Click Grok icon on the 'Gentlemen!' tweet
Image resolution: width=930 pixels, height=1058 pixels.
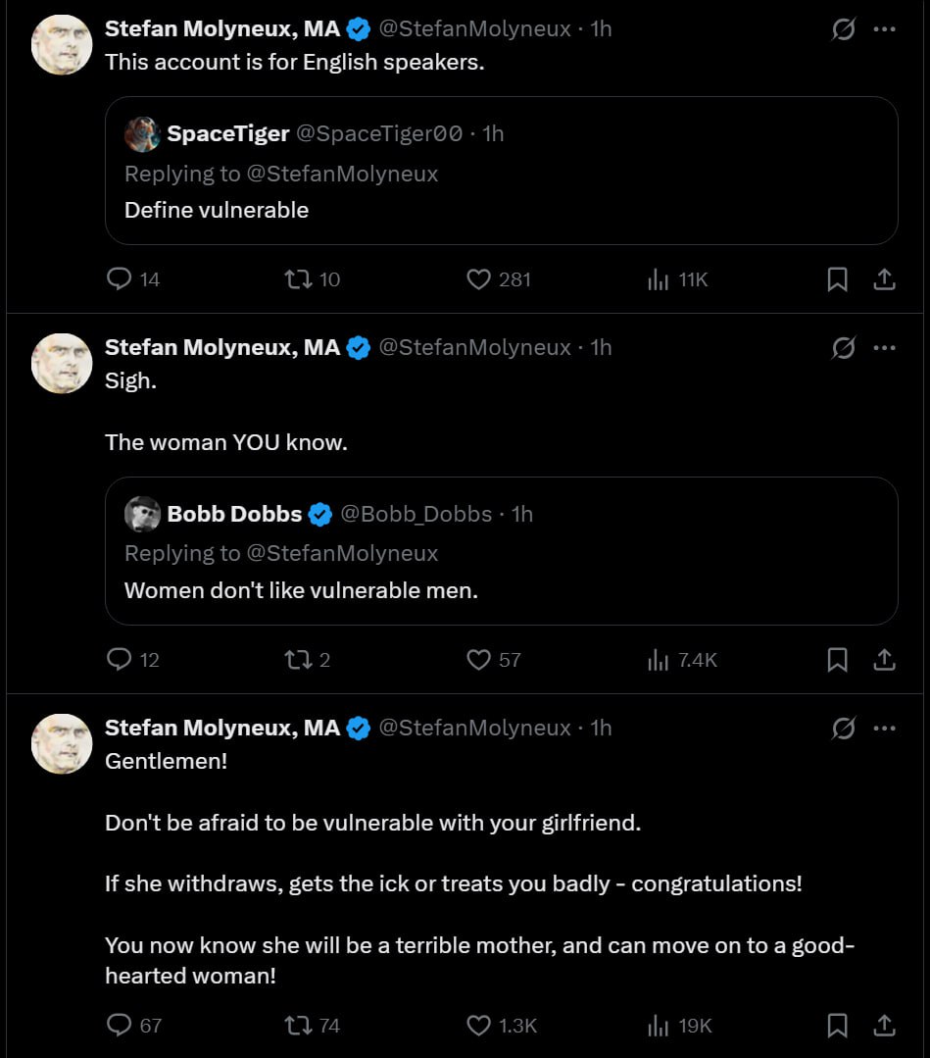tap(843, 729)
